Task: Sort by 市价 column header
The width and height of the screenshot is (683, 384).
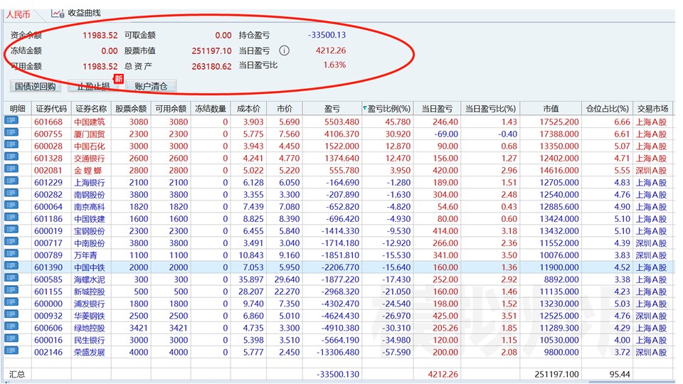Action: (x=285, y=108)
